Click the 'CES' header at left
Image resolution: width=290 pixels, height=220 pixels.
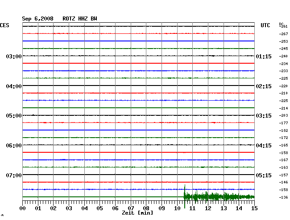[4, 25]
